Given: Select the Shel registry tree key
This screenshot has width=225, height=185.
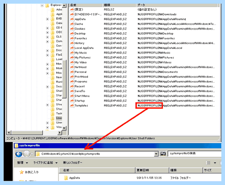Looking at the screenshot, I should coord(59,91).
